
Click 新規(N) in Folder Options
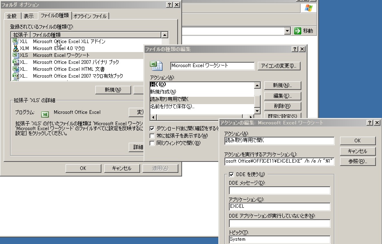[113, 90]
